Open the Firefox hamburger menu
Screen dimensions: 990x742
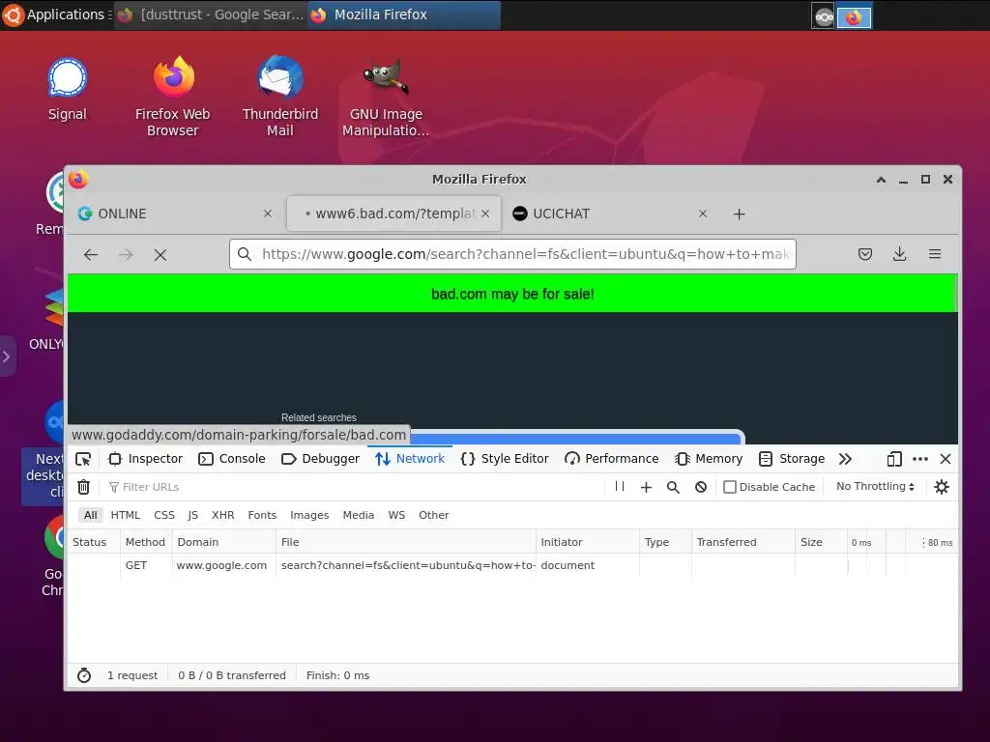(x=935, y=254)
